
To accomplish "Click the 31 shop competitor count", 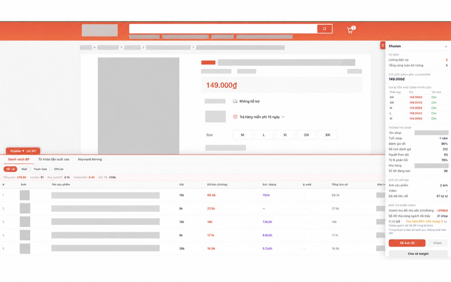I will click(442, 216).
